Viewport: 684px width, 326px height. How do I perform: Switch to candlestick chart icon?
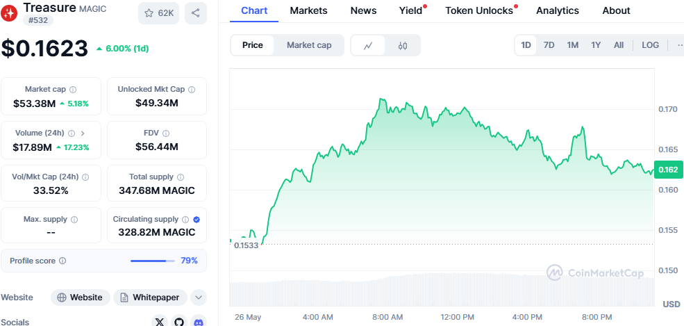click(x=403, y=45)
